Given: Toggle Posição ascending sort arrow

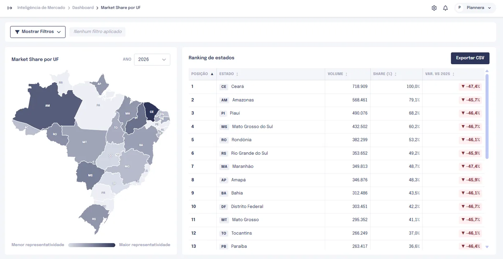Looking at the screenshot, I should tap(212, 74).
